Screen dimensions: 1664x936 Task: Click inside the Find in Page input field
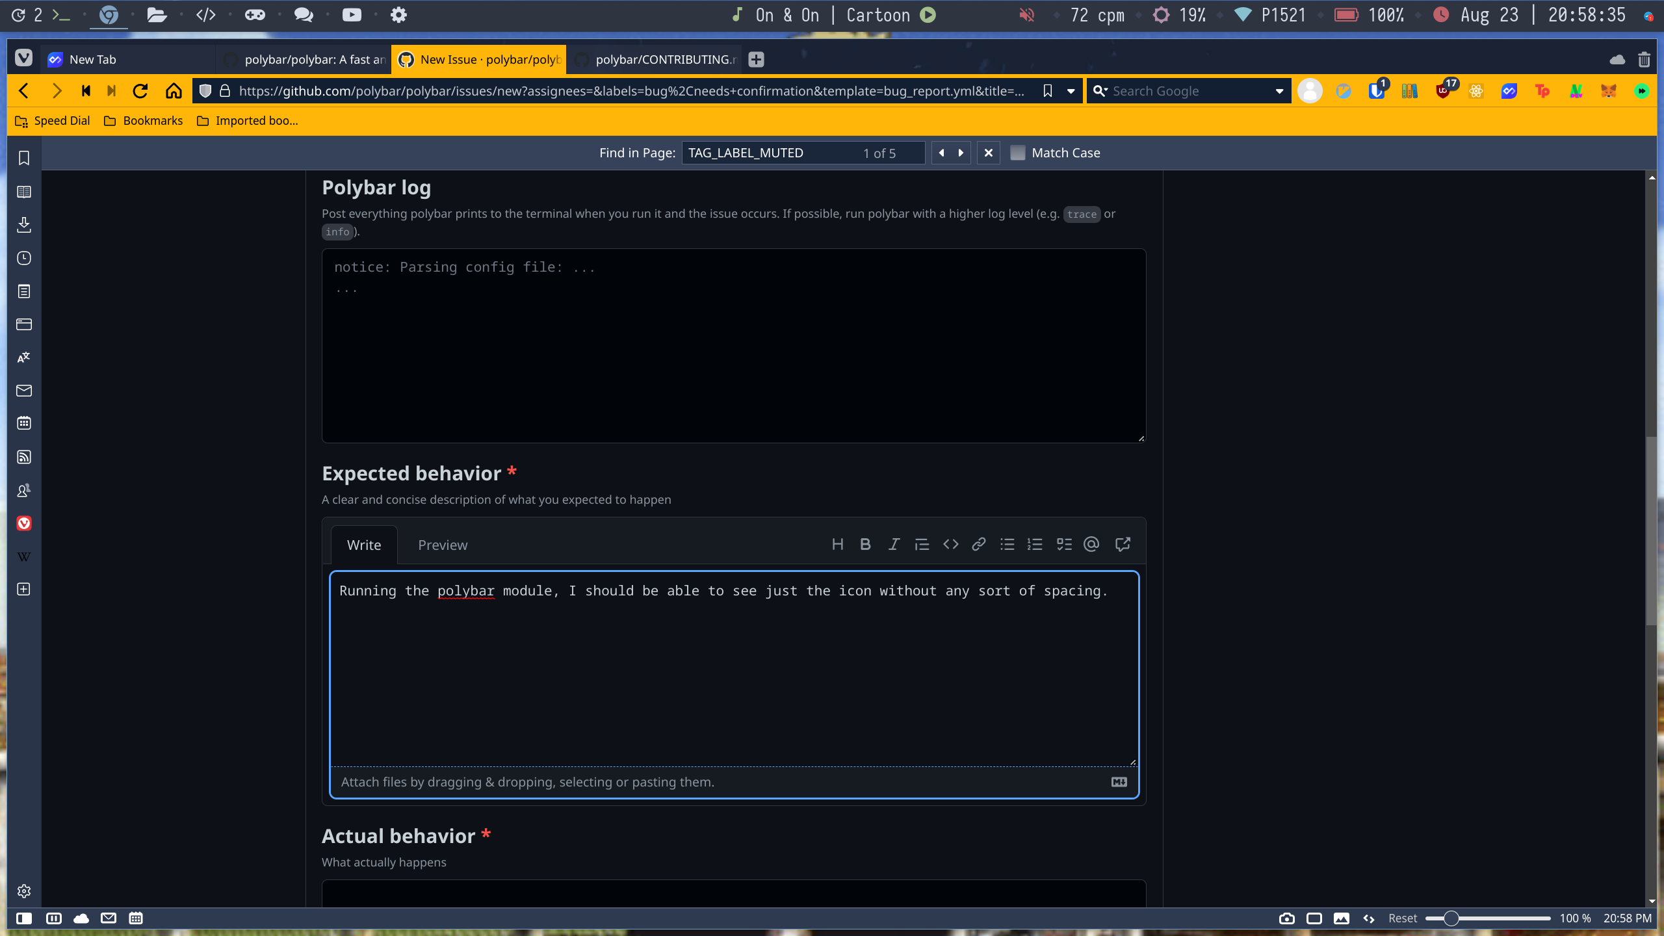point(780,153)
